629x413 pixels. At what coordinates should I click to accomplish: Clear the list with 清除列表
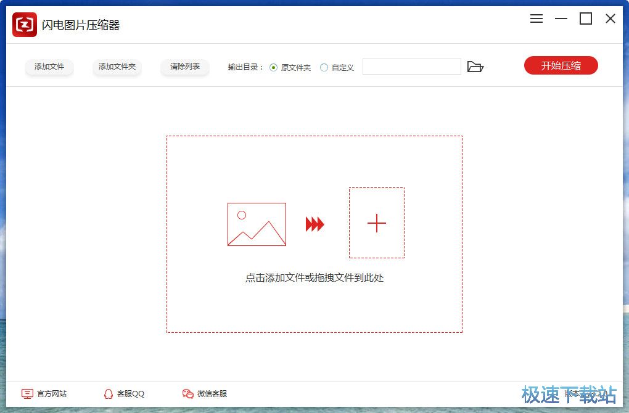(x=185, y=67)
